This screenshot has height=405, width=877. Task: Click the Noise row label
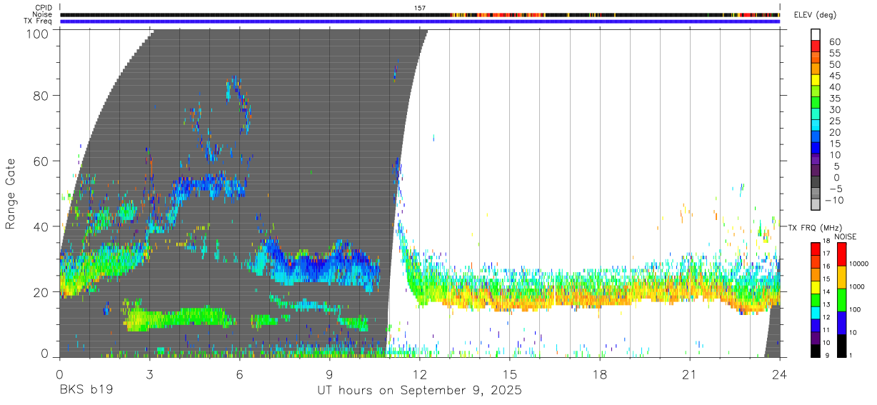(42, 14)
